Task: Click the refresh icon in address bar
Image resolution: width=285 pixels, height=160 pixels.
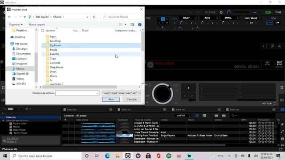Action: pyautogui.click(x=94, y=17)
